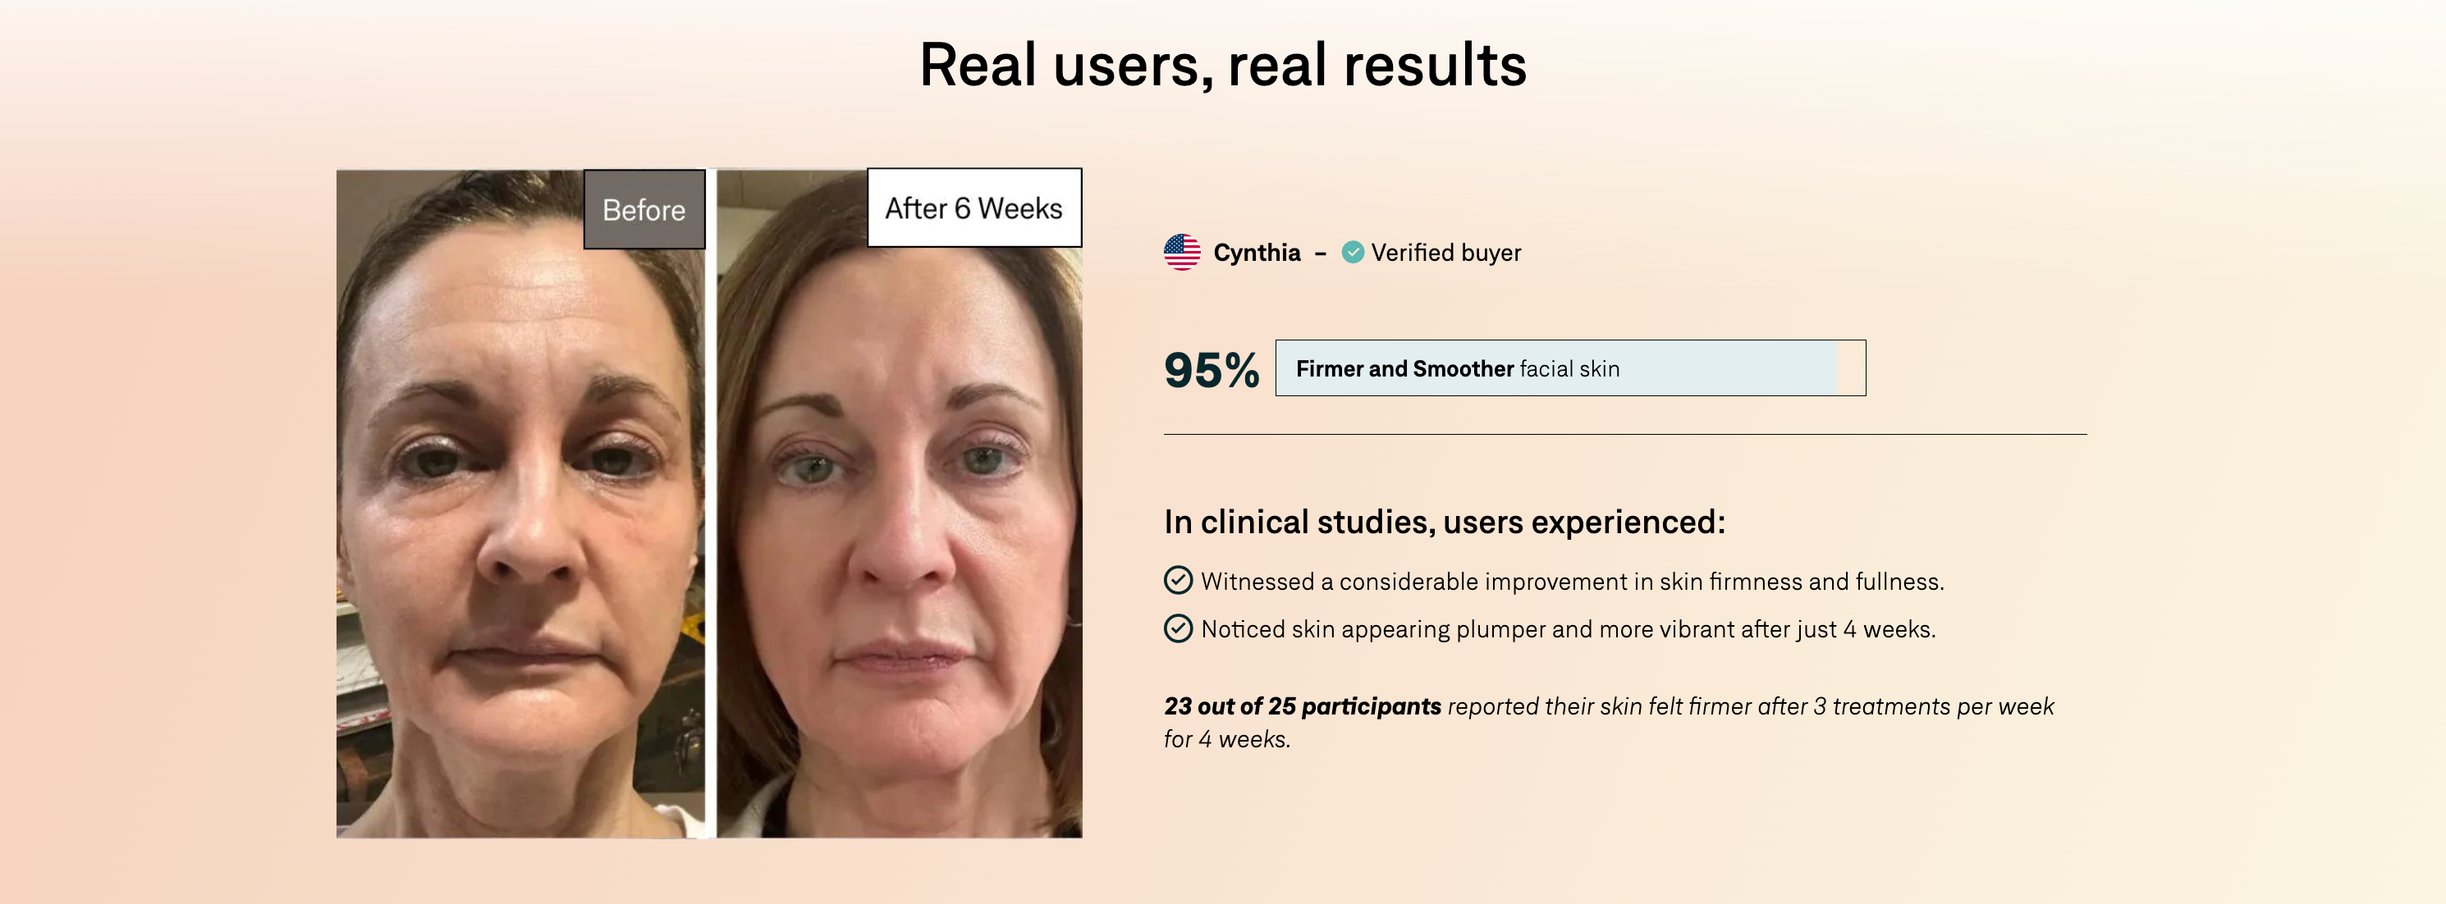The image size is (2446, 904).
Task: Click the US flag icon beside Cynthia
Action: pos(1181,253)
